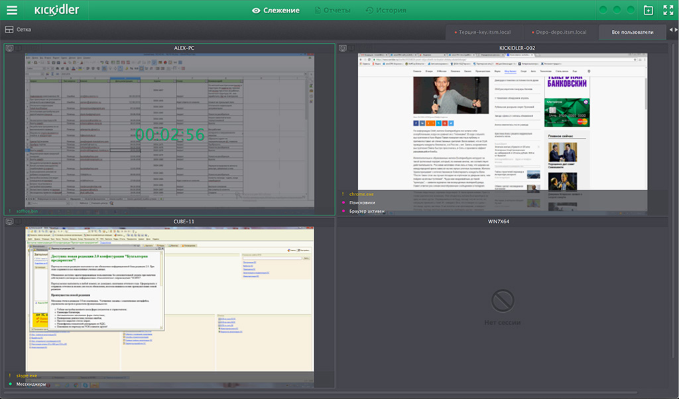Click the eye icon beside Слежение
The width and height of the screenshot is (679, 399).
point(256,11)
